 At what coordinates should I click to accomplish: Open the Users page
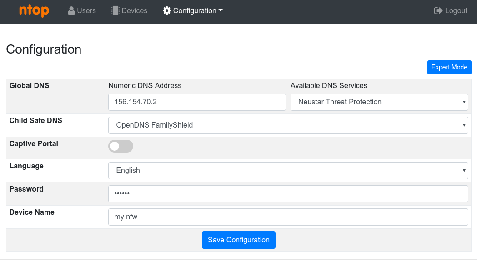82,10
